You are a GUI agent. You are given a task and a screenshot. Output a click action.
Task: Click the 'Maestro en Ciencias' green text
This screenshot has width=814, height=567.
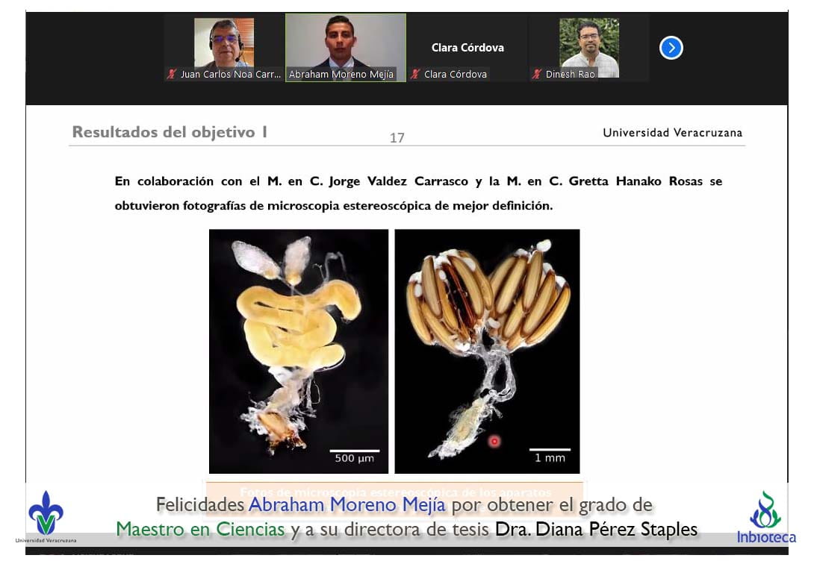(200, 529)
